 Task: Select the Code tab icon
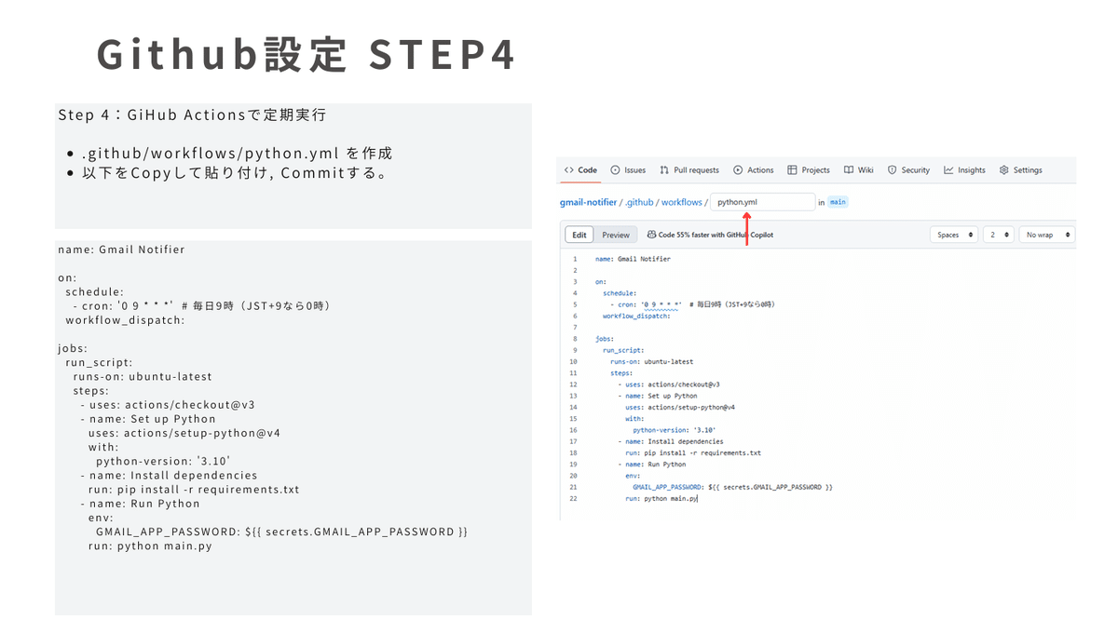point(570,170)
